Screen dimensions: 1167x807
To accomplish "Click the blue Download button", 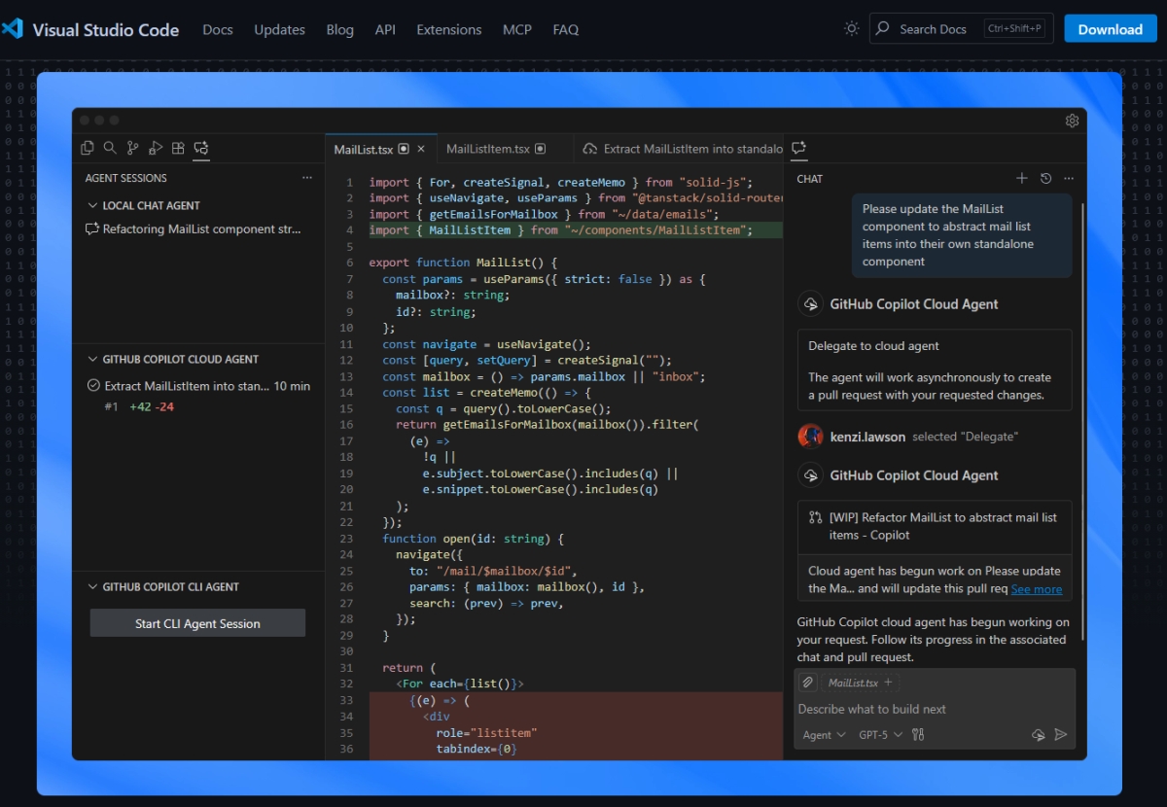I will (1110, 29).
